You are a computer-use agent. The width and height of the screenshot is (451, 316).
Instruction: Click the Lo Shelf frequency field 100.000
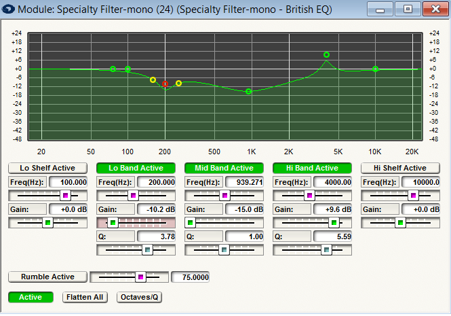pos(68,182)
